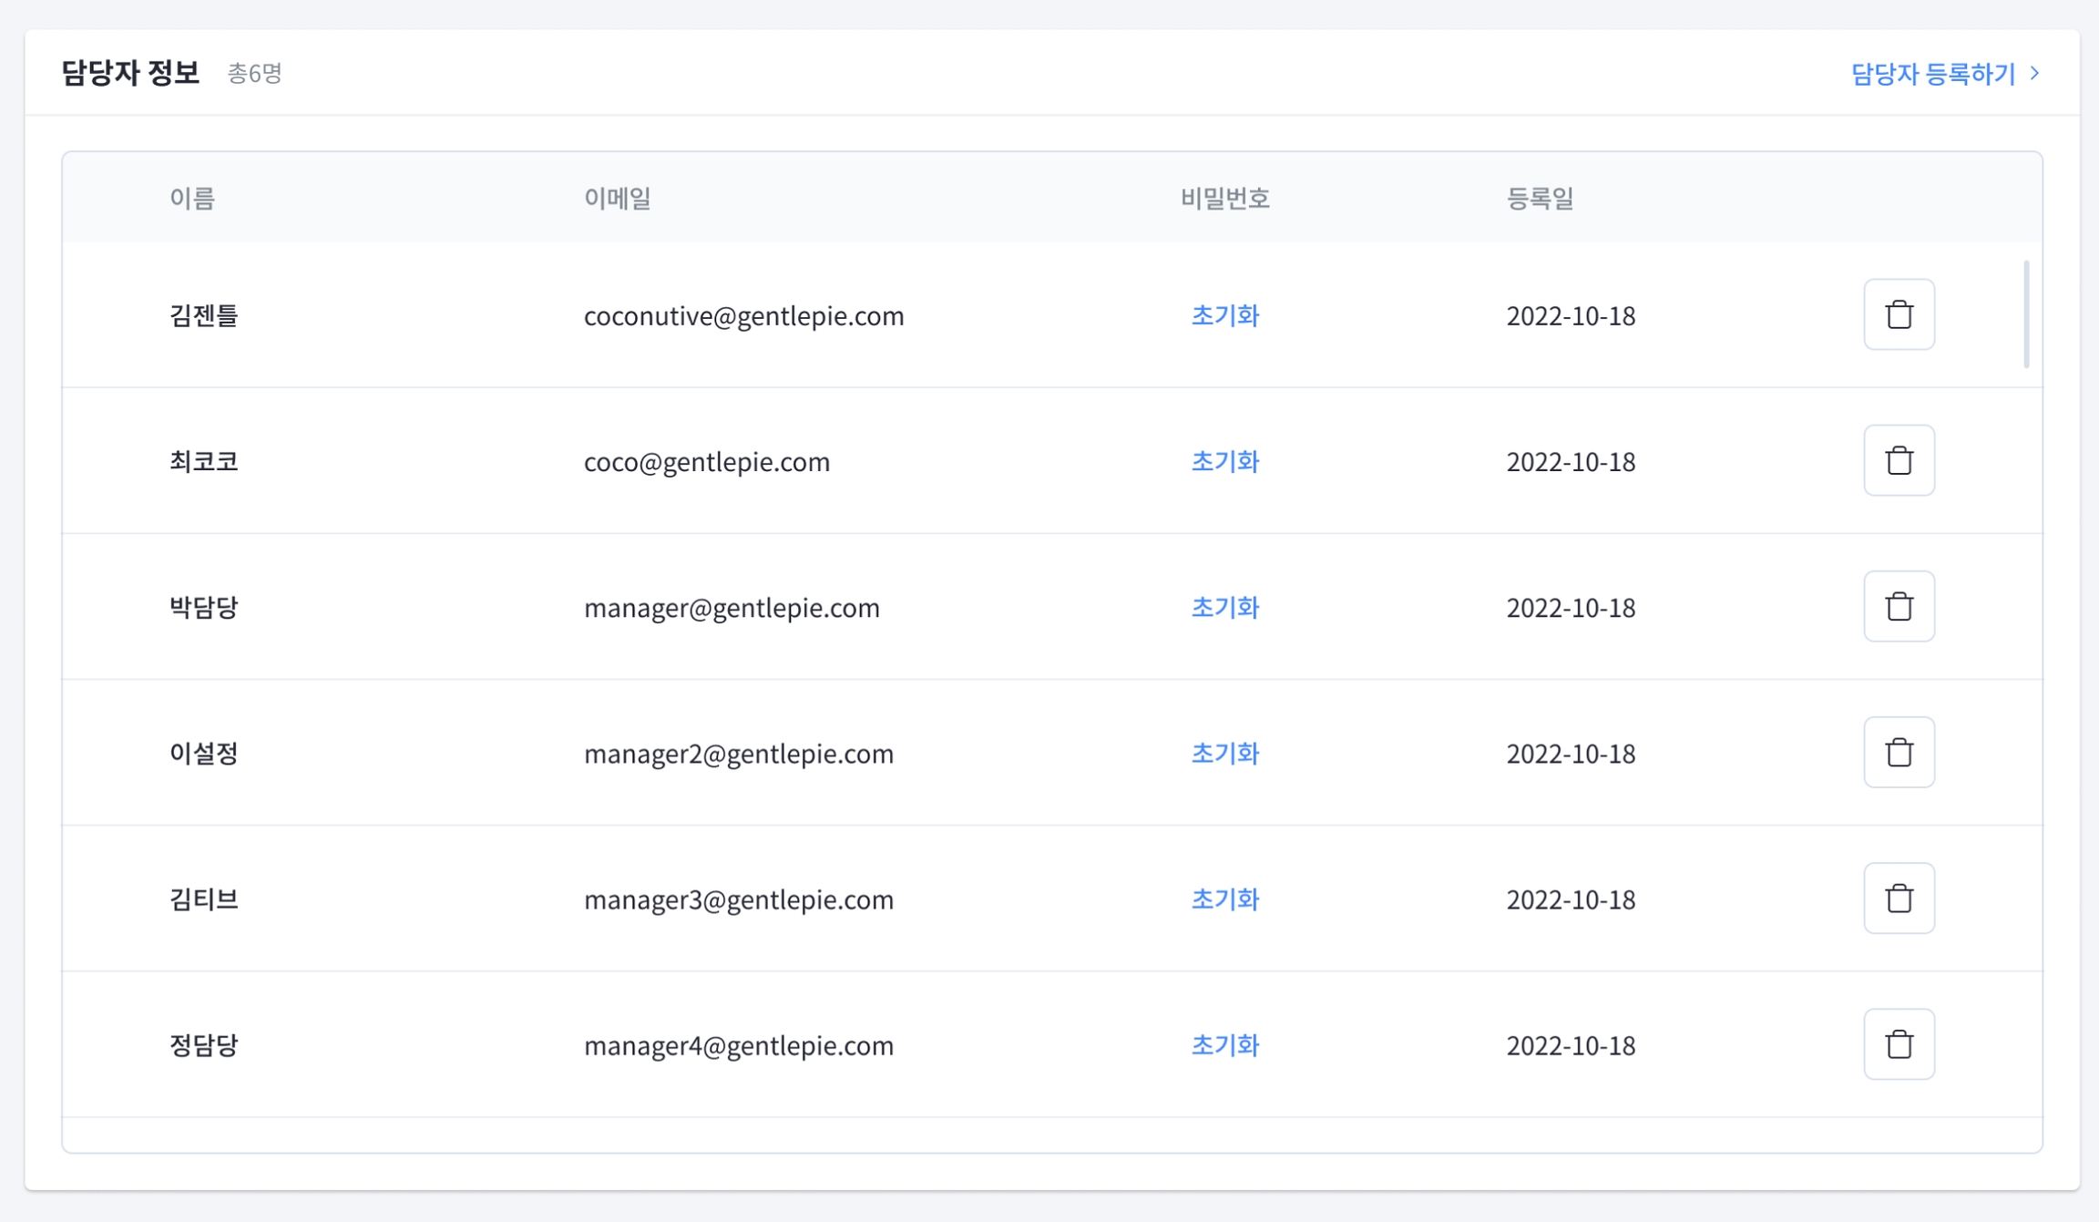Click the arrow beside 담당자 등록하기

point(2035,73)
